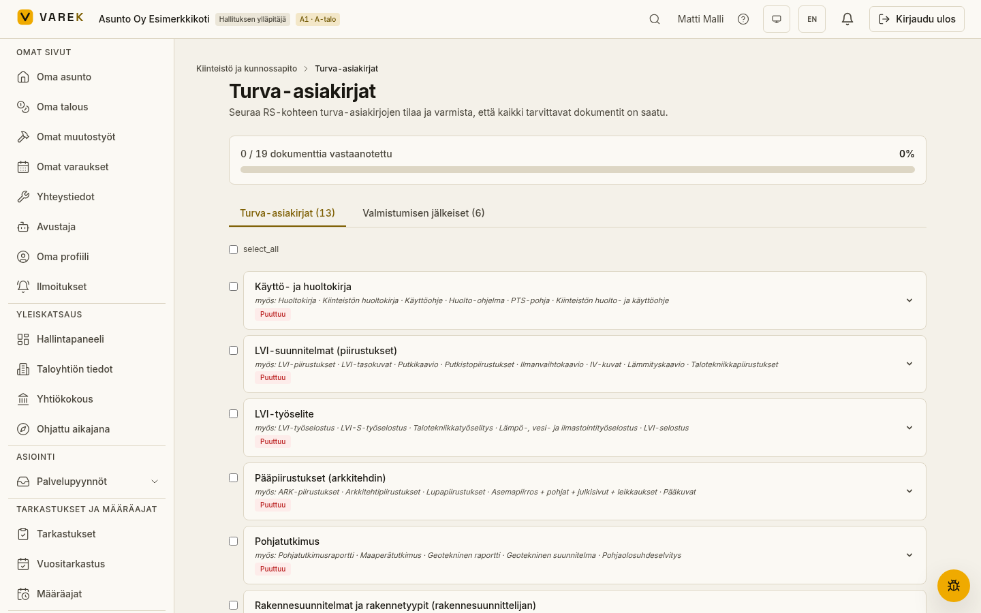Open the help question mark icon
Screen dimensions: 981x613
tap(743, 19)
